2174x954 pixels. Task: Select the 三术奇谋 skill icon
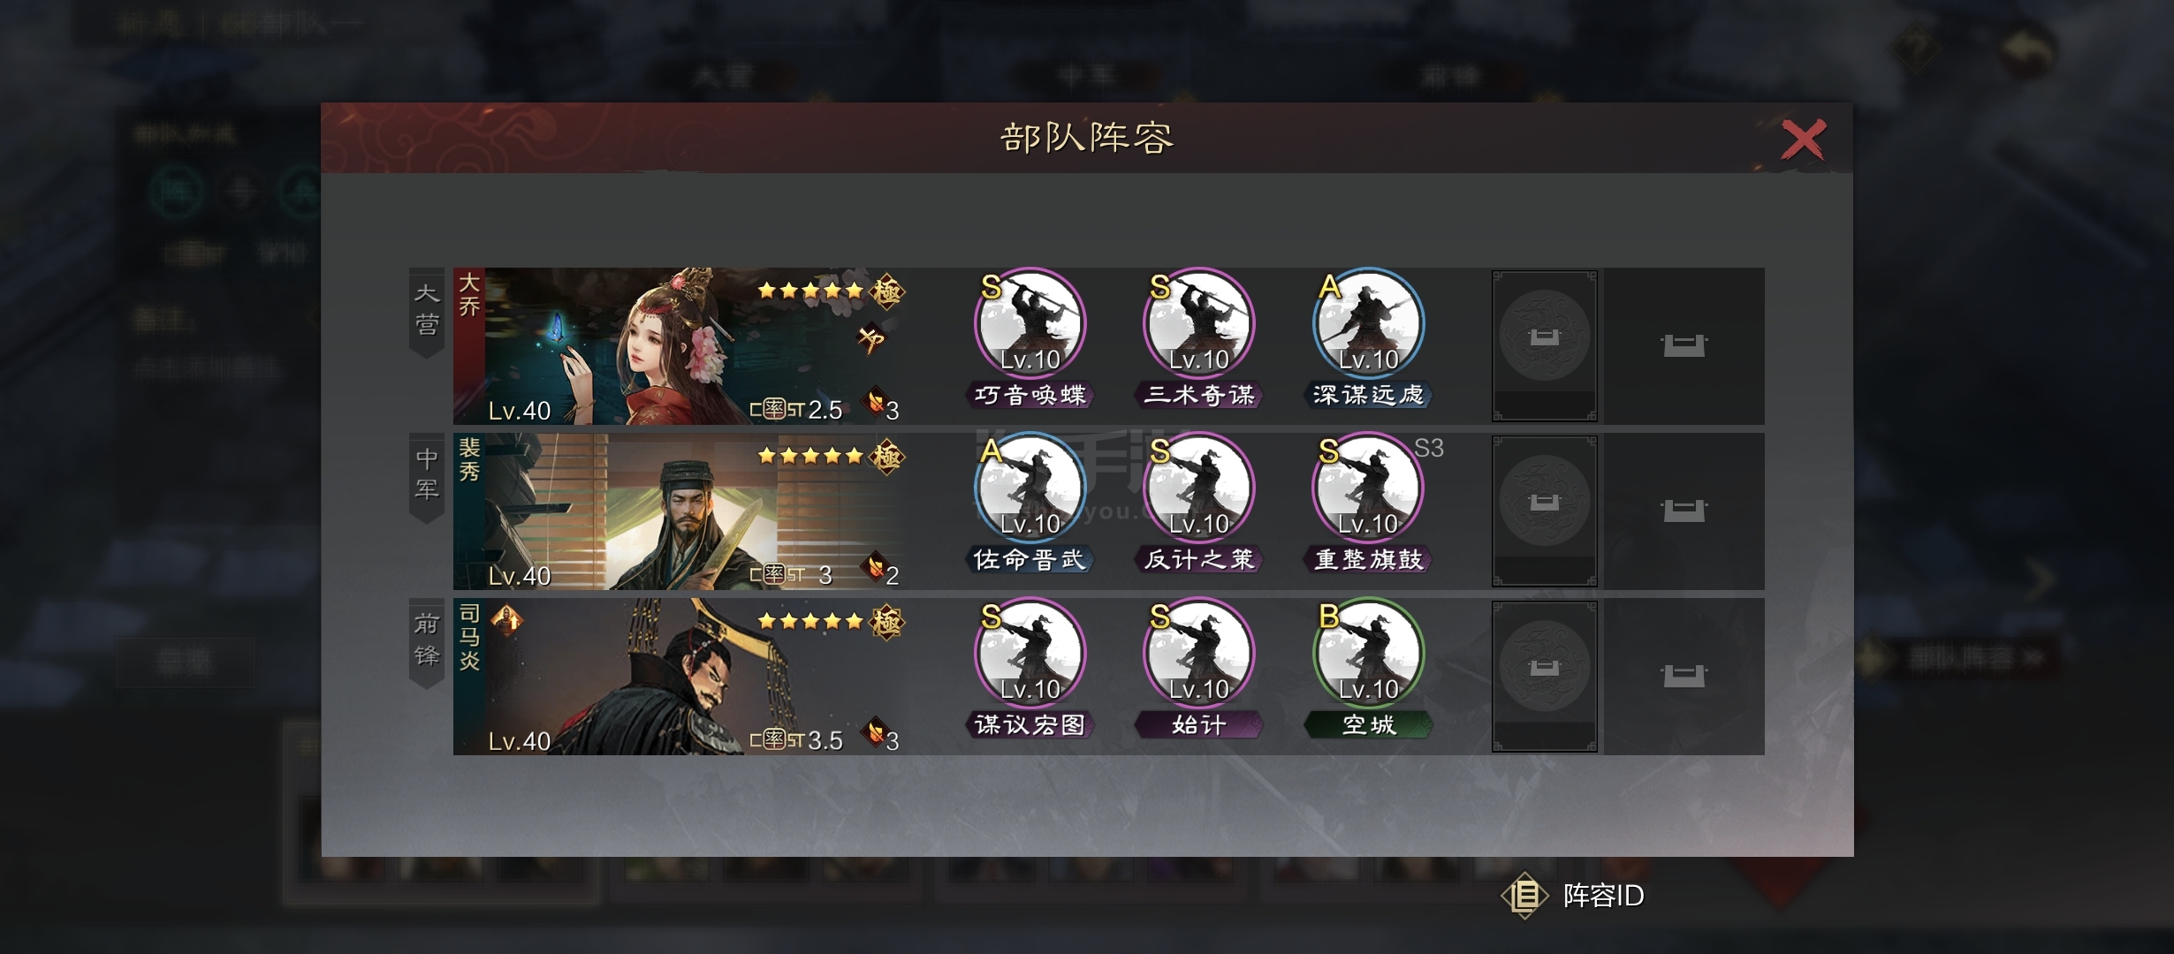tap(1199, 325)
